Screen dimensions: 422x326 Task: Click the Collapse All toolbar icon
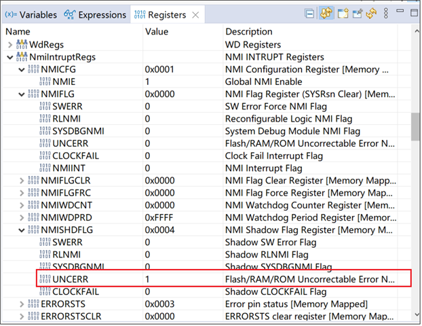[309, 14]
